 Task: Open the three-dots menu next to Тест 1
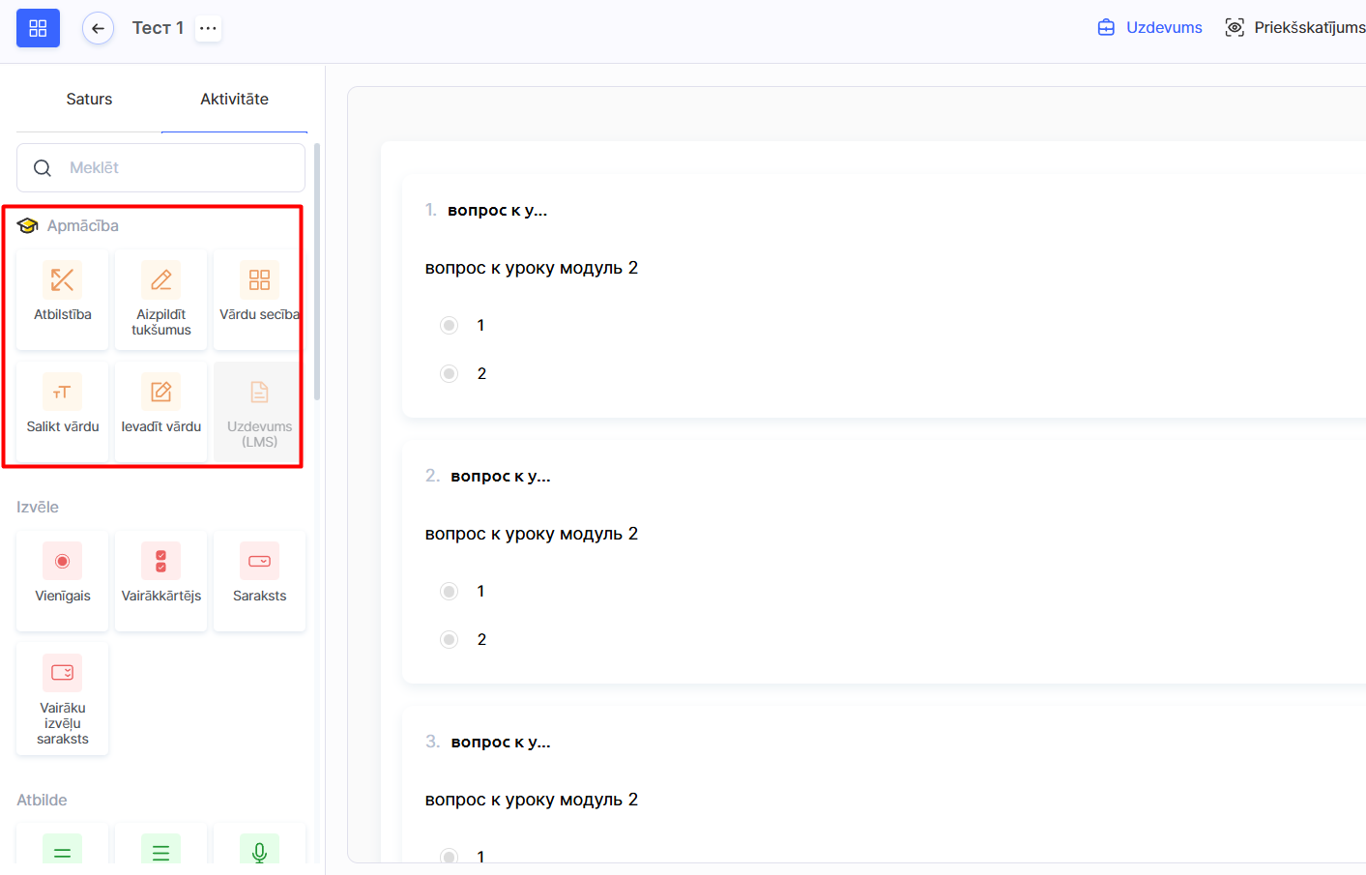(208, 28)
